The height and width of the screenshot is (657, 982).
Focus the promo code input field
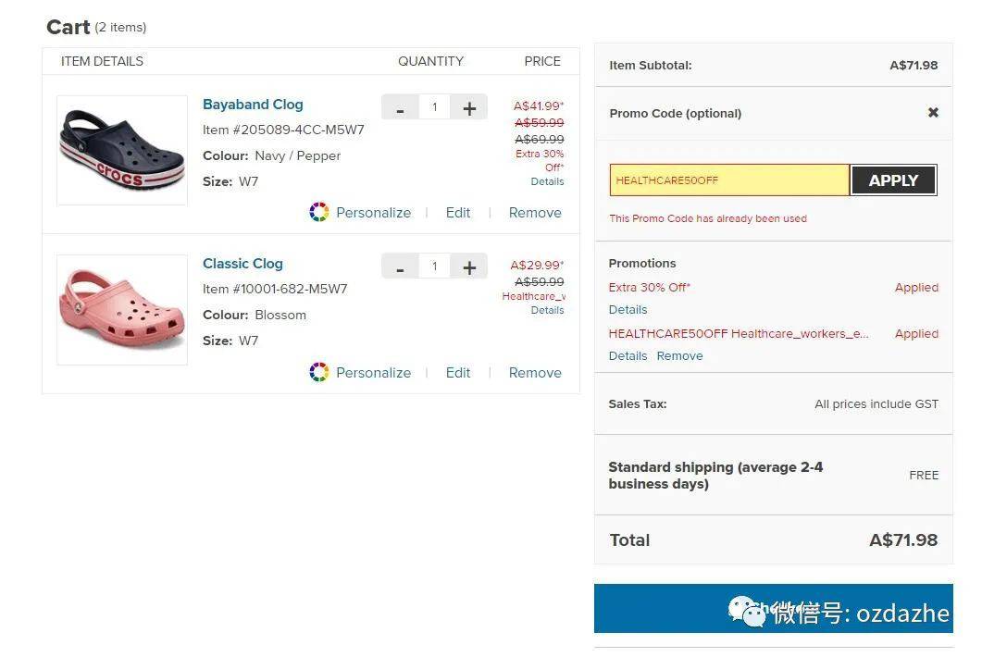tap(729, 180)
